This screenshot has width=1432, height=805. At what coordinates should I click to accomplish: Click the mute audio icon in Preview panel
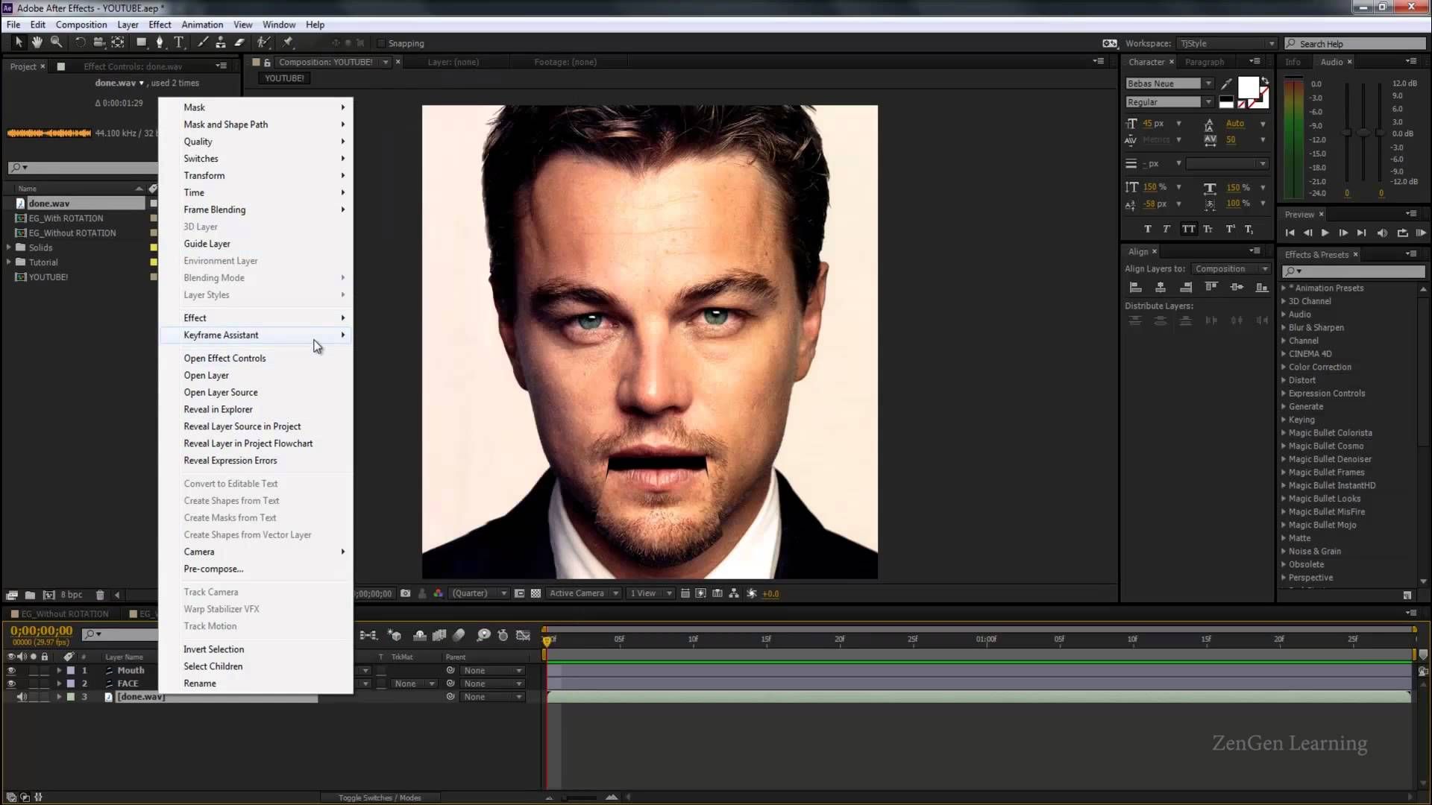pyautogui.click(x=1382, y=233)
